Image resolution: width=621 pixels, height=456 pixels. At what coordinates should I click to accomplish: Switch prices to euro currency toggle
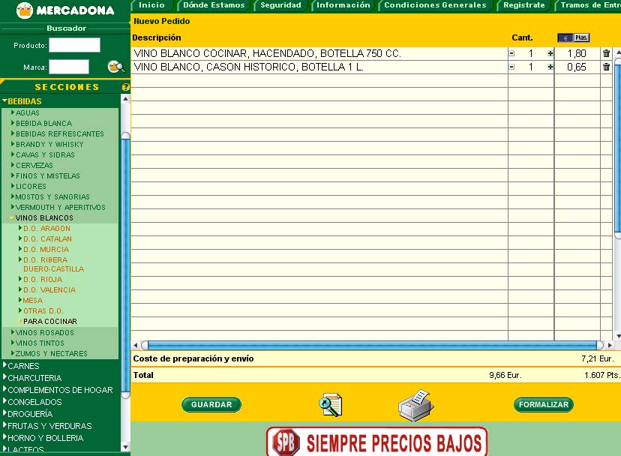tap(565, 37)
